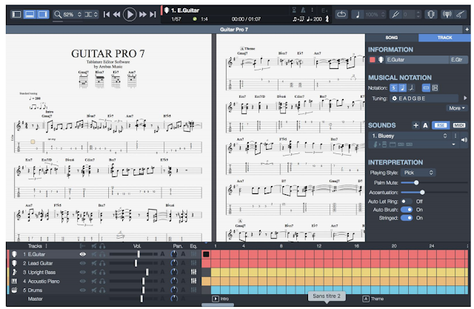Click the Theme section marker in timeline
This screenshot has height=309, width=474.
pyautogui.click(x=373, y=299)
